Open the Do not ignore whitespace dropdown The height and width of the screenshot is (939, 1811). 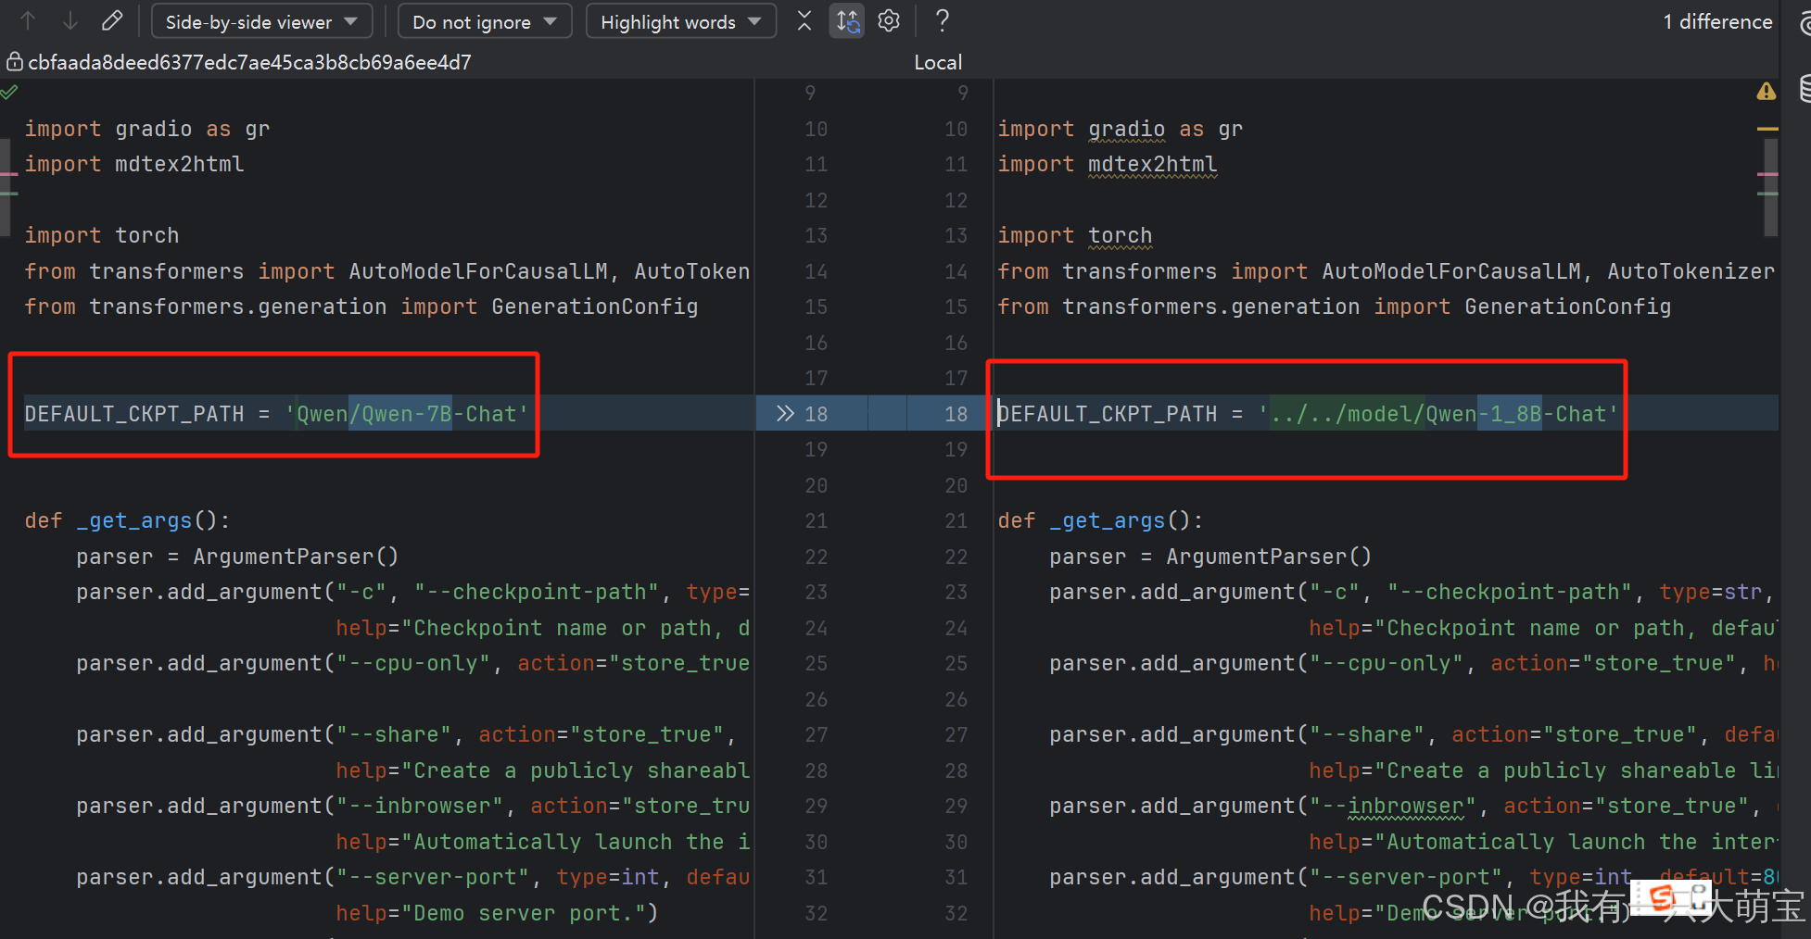(x=483, y=20)
